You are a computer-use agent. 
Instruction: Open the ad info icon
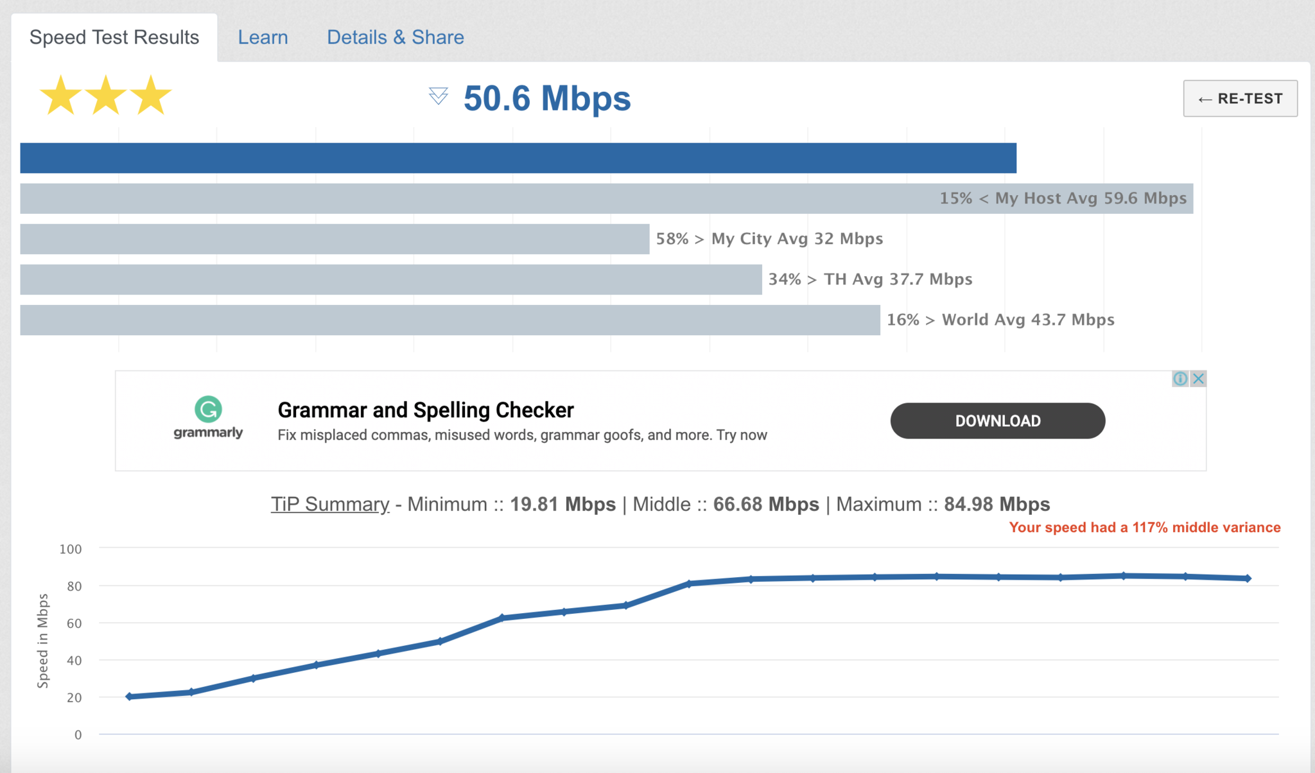tap(1180, 379)
